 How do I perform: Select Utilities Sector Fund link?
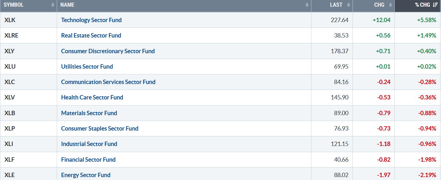point(87,67)
